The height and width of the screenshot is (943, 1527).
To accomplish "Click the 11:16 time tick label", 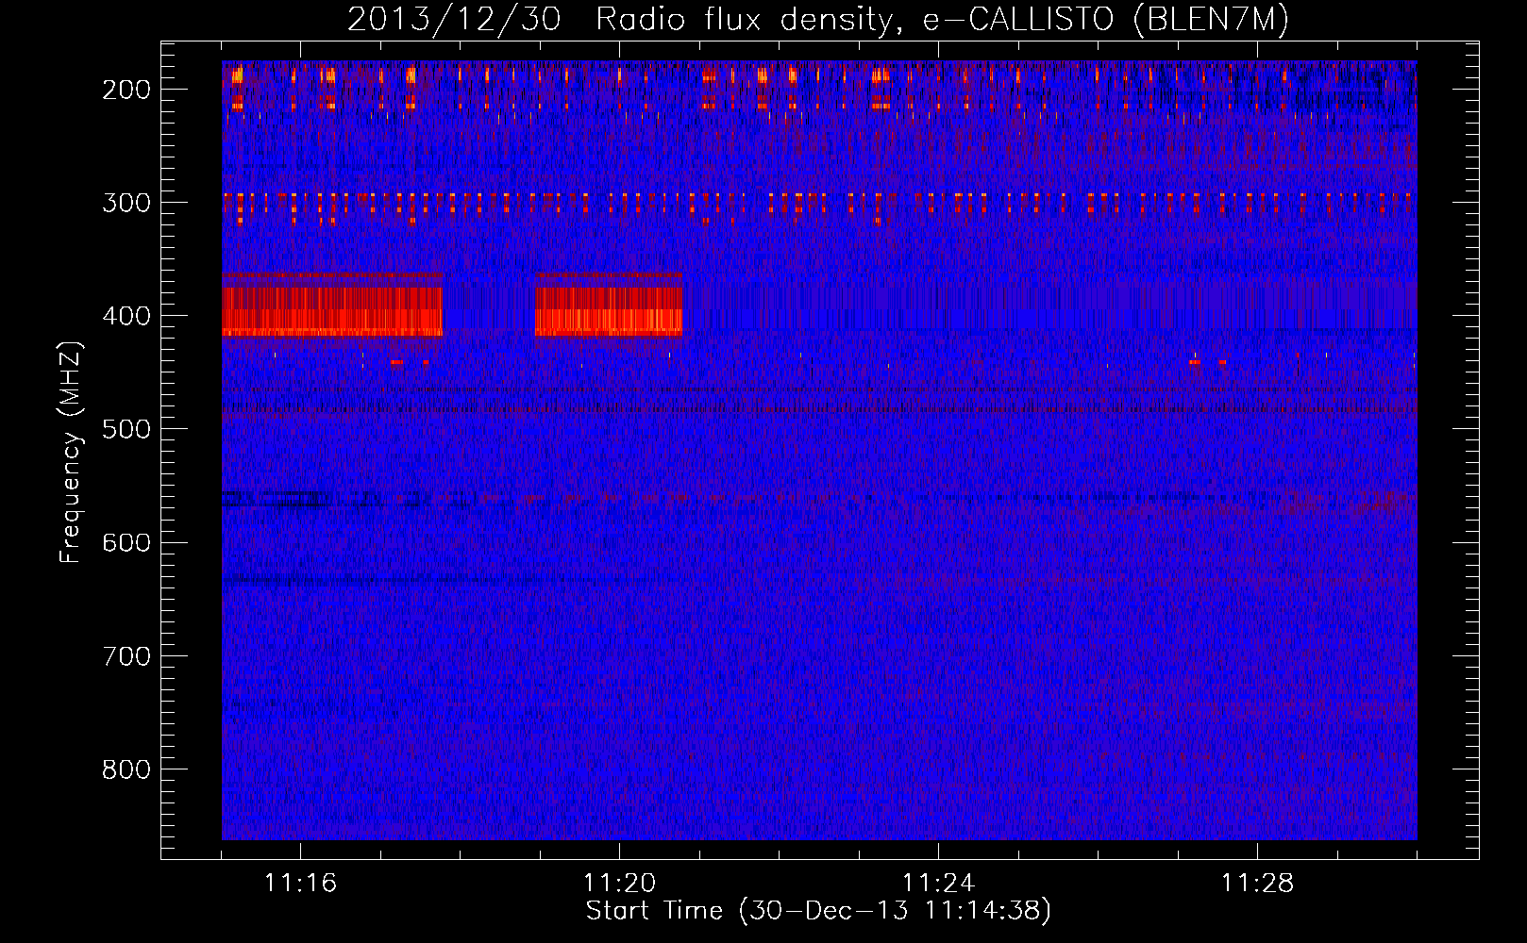I will tap(300, 883).
